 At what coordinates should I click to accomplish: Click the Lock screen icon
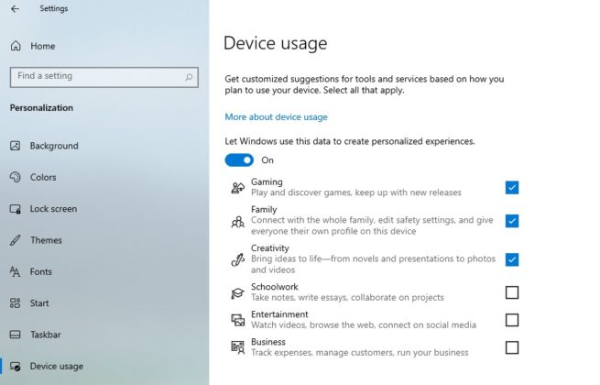tap(16, 209)
